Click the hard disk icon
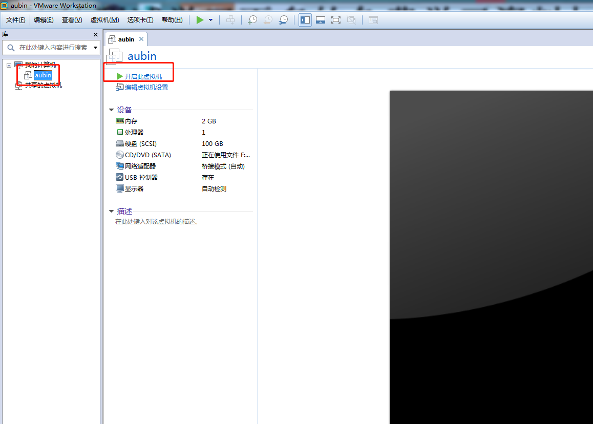Viewport: 593px width, 424px height. click(x=119, y=144)
